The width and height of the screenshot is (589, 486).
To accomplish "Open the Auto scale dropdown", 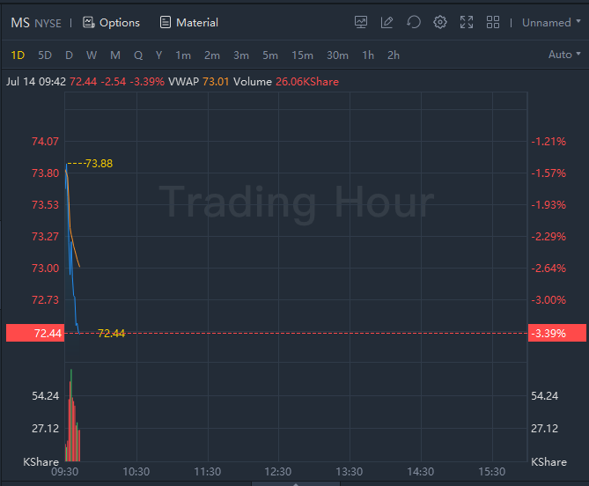I will (564, 55).
